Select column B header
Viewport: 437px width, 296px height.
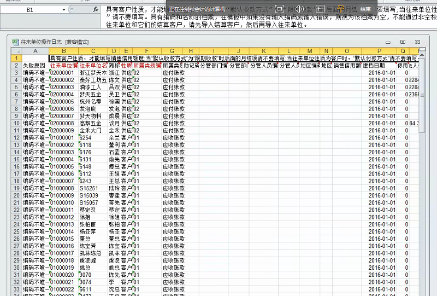pyautogui.click(x=64, y=51)
